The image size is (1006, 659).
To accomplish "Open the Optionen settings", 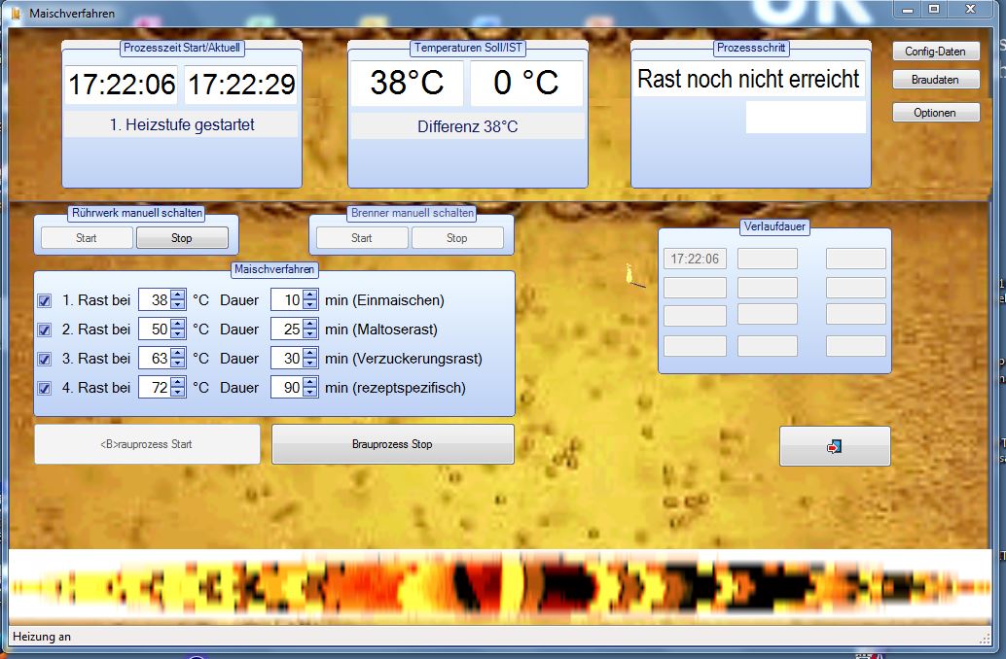I will 935,113.
